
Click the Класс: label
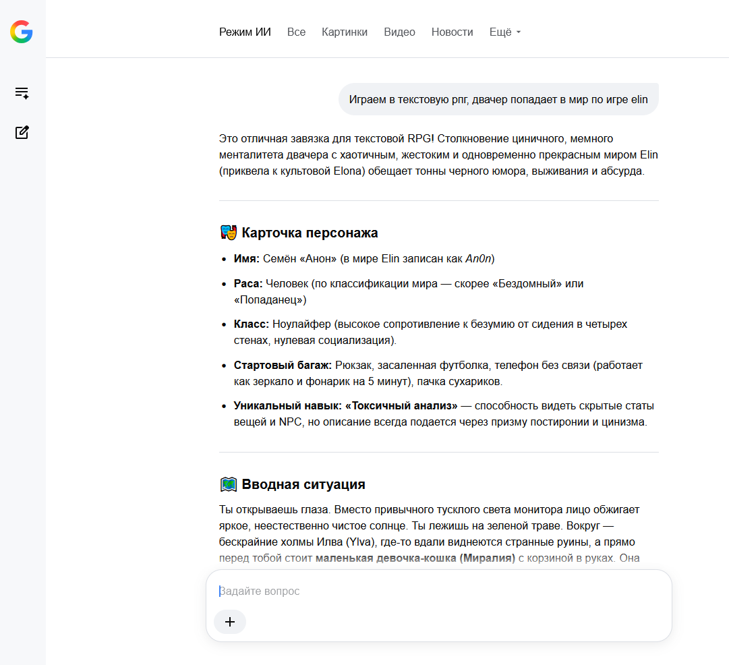pos(251,324)
